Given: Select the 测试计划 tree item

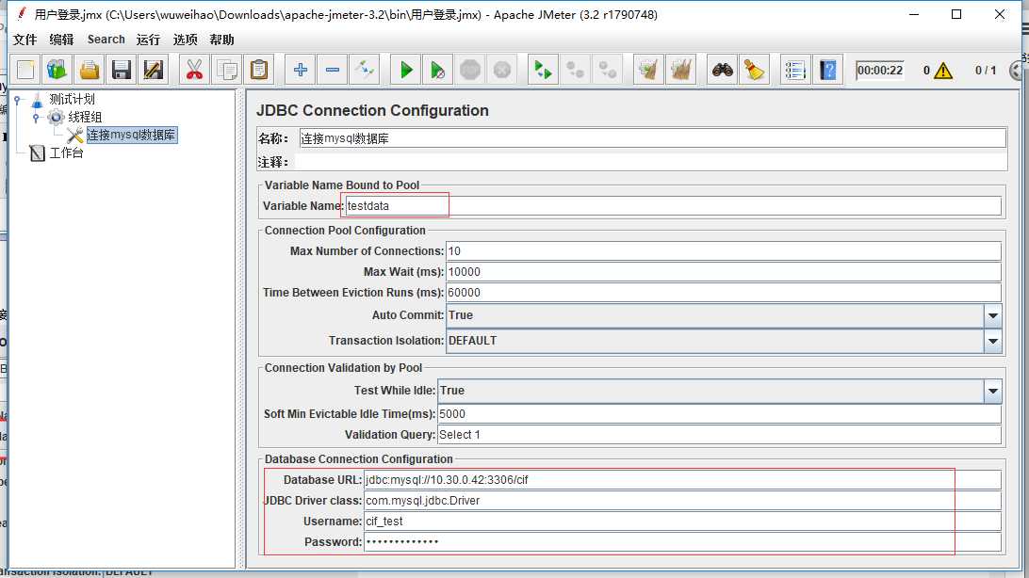Looking at the screenshot, I should 73,99.
